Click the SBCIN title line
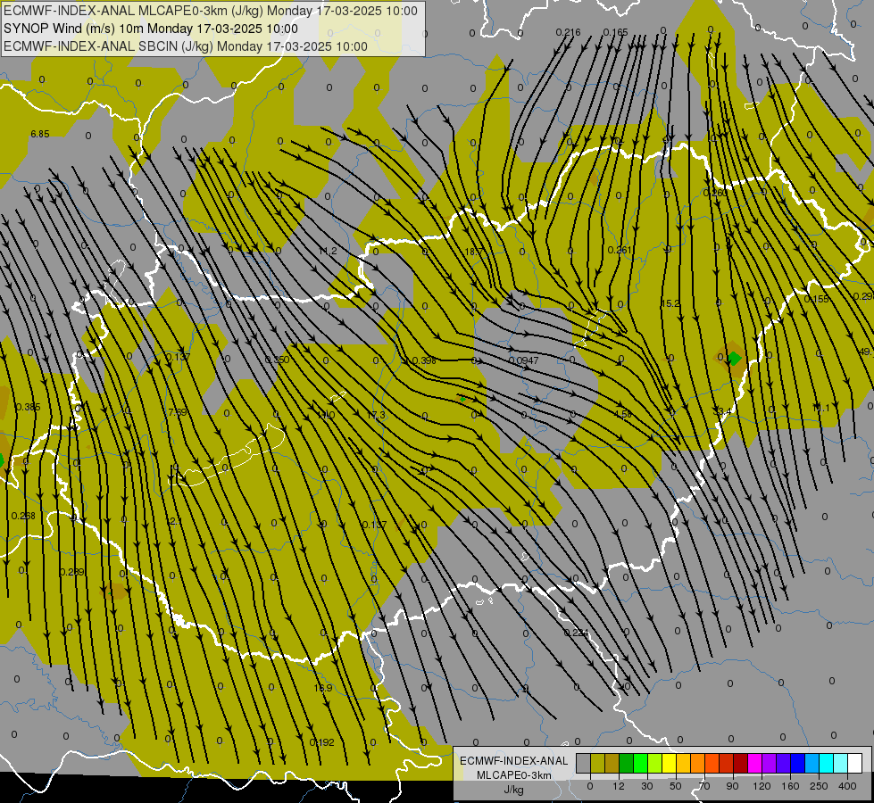The height and width of the screenshot is (803, 874). pyautogui.click(x=186, y=46)
